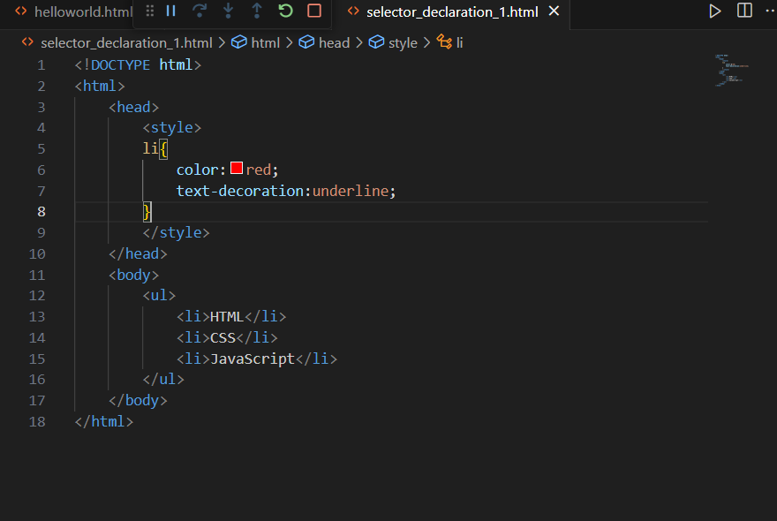Click the opening style tag text
The height and width of the screenshot is (521, 777).
click(x=172, y=128)
